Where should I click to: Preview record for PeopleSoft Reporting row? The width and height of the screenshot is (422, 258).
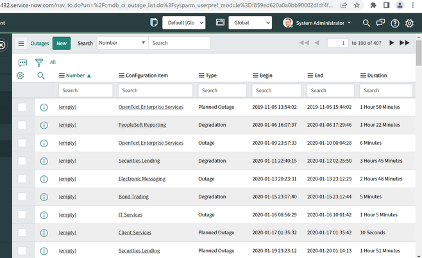click(44, 125)
